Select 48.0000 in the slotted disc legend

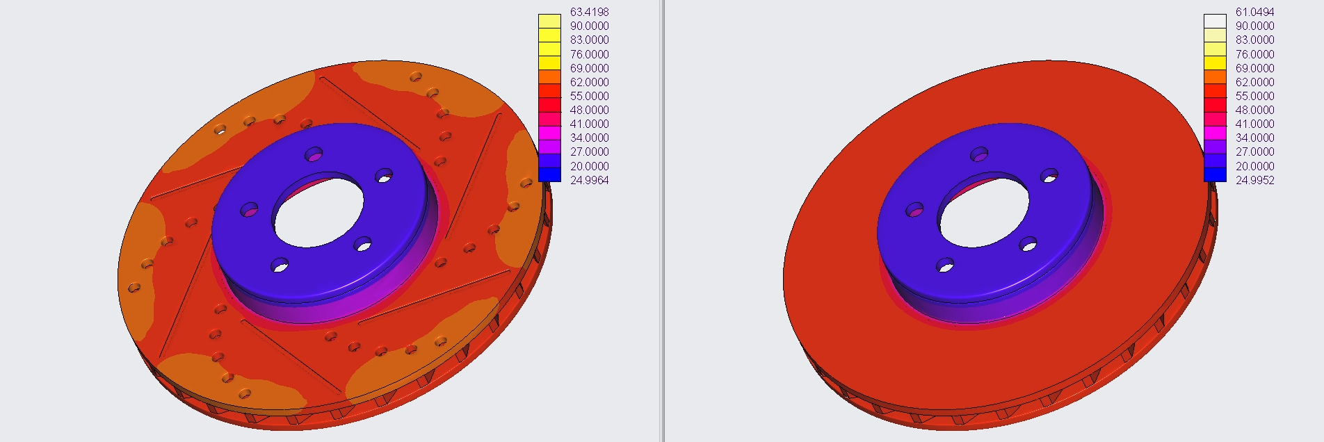coord(589,110)
